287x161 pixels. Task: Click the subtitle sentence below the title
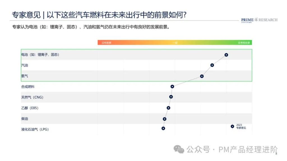point(91,27)
